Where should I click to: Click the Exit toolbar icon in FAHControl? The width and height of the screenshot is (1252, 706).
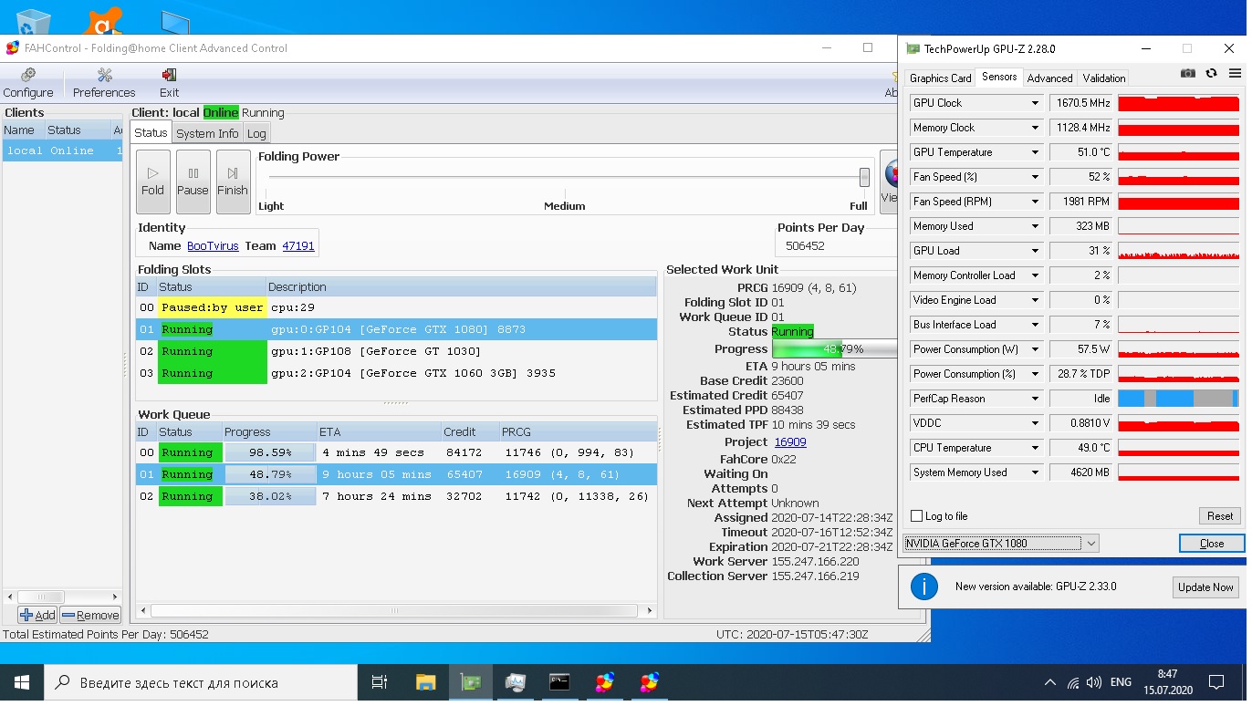tap(169, 83)
